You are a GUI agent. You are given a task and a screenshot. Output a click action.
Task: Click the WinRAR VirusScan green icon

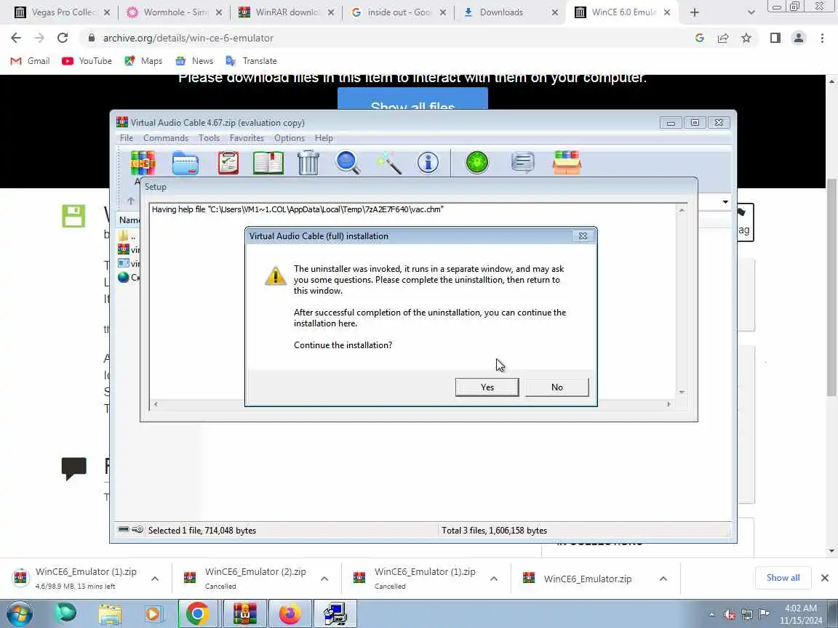[x=476, y=162]
